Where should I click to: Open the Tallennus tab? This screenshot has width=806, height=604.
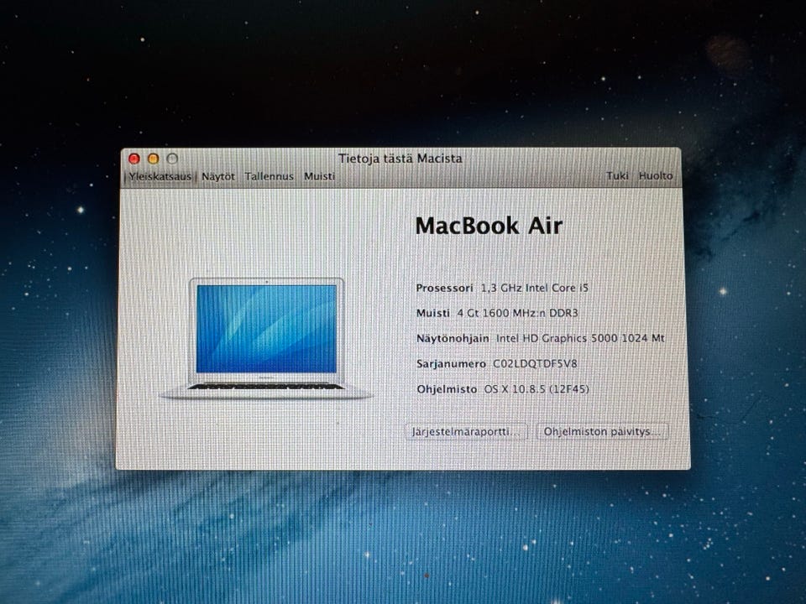(269, 176)
